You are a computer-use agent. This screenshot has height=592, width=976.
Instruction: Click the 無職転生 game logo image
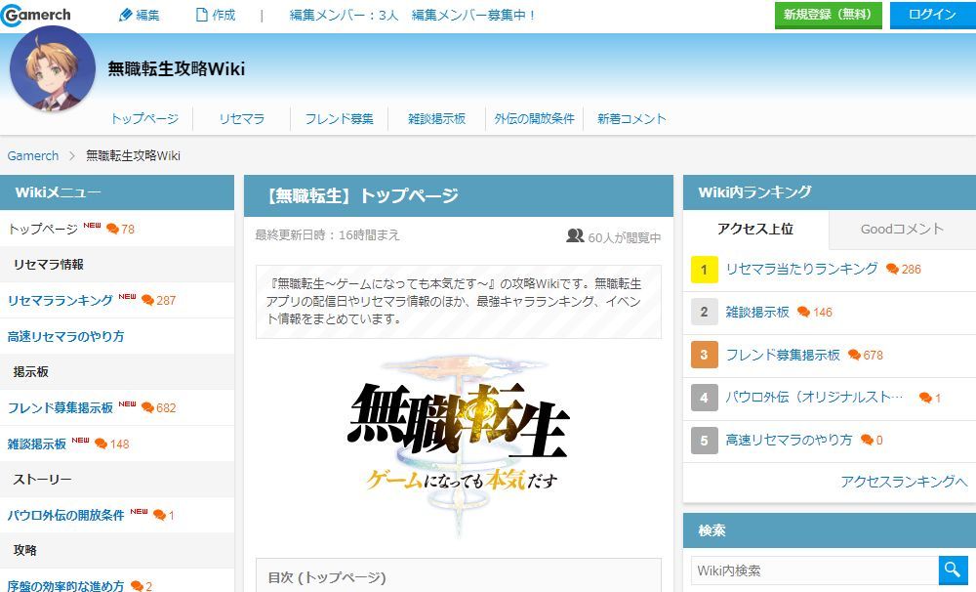point(459,444)
